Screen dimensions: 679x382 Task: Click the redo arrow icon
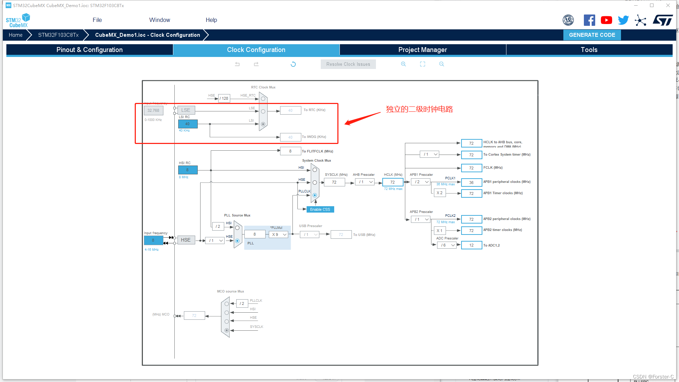[x=256, y=64]
